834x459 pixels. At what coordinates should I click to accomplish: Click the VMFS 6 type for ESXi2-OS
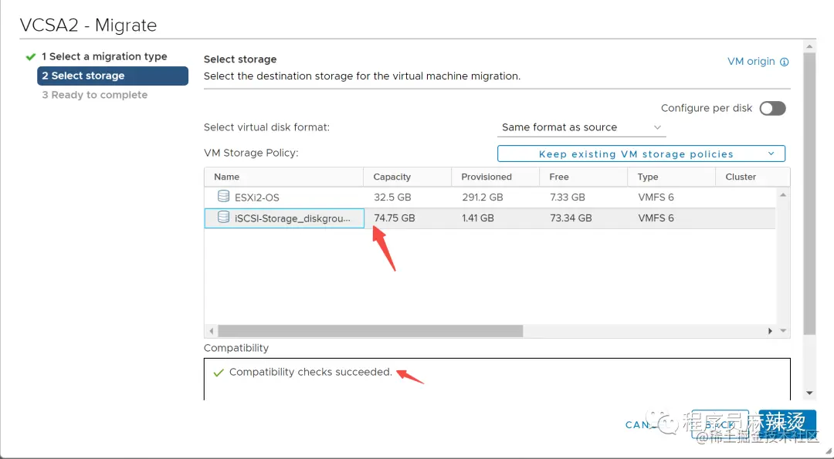coord(656,197)
